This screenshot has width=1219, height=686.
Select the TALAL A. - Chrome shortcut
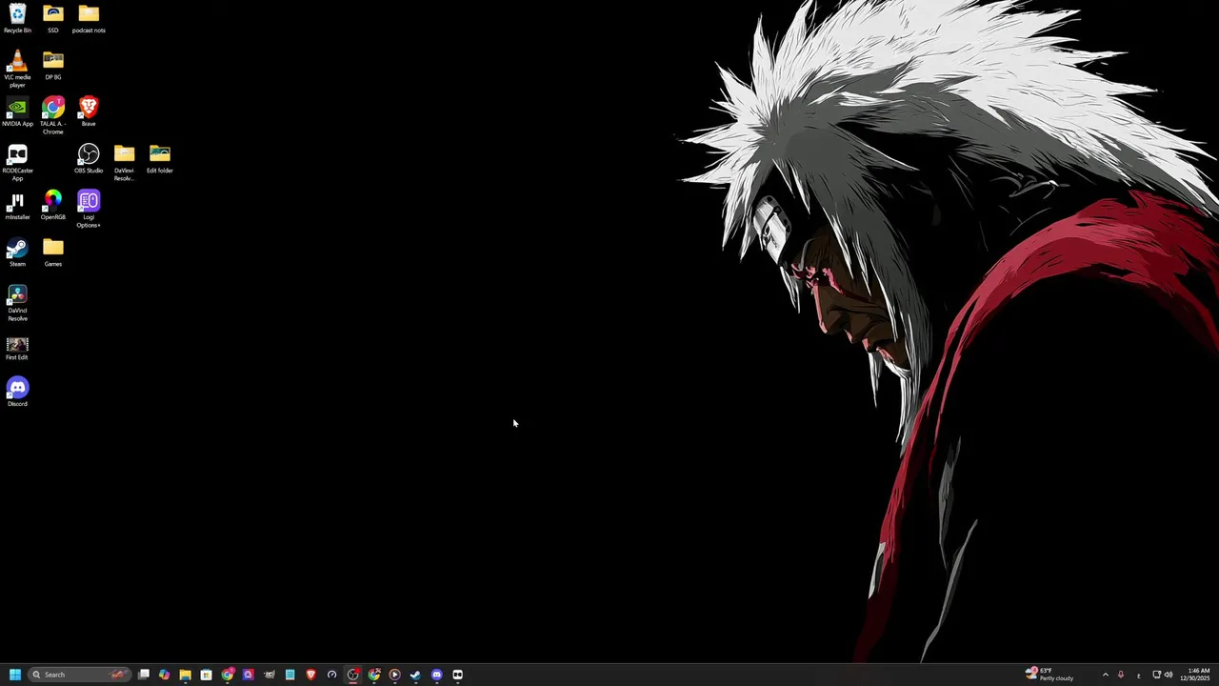point(53,116)
